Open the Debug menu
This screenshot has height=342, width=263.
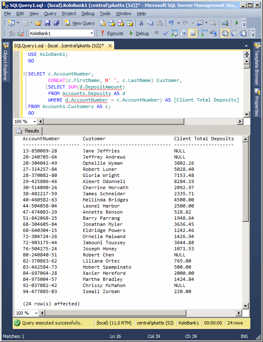88,13
